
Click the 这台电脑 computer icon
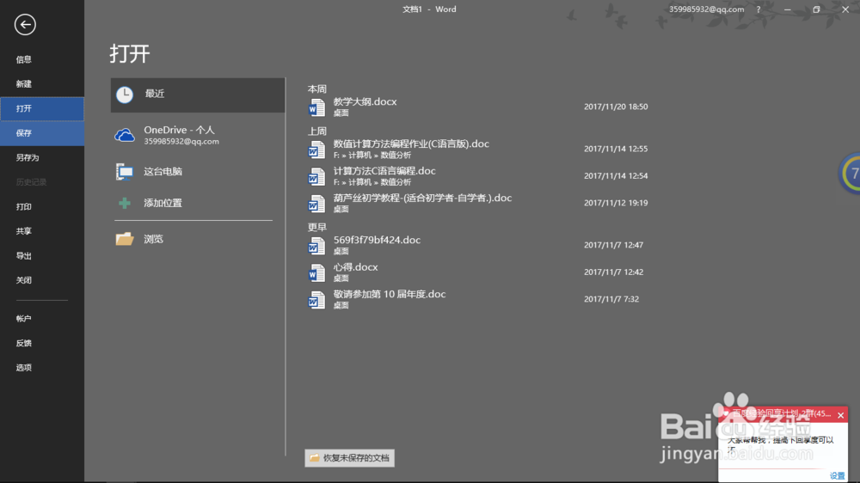(125, 172)
